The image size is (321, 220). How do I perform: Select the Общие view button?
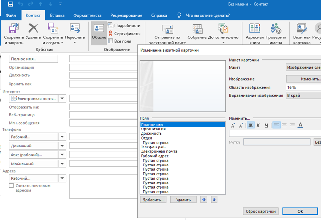pyautogui.click(x=99, y=33)
